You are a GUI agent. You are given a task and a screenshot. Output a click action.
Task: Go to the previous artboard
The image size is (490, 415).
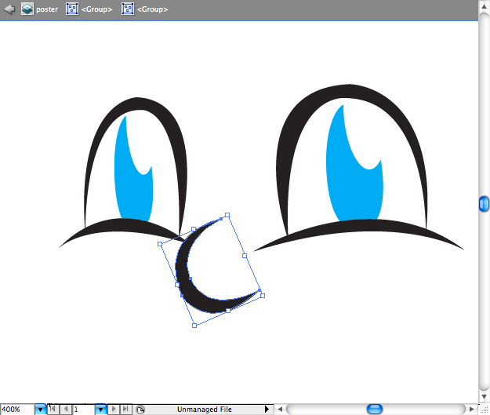click(66, 409)
